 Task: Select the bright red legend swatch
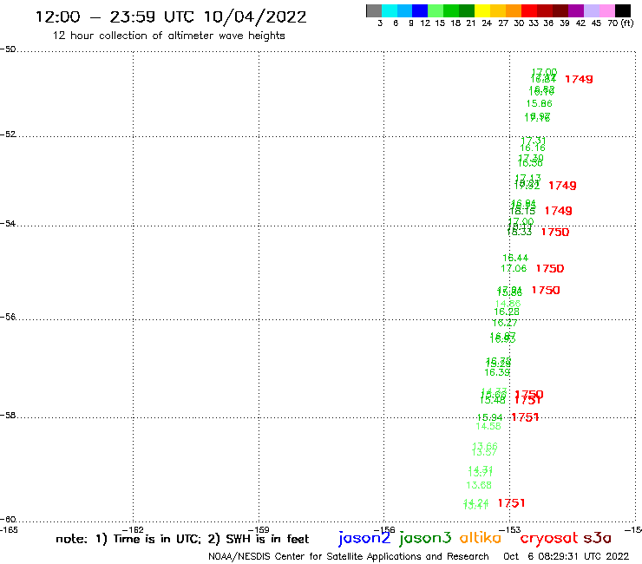pos(529,10)
